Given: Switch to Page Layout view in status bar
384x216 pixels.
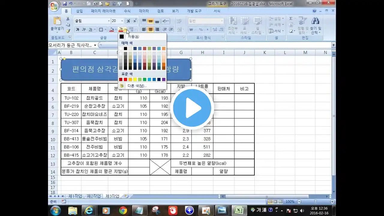Looking at the screenshot, I should pos(275,202).
